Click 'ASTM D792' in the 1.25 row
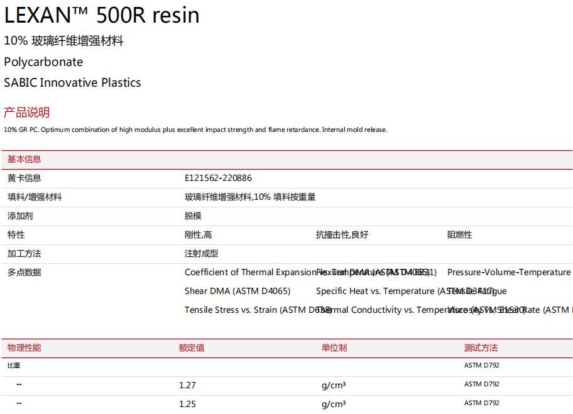The width and height of the screenshot is (573, 414). [482, 403]
